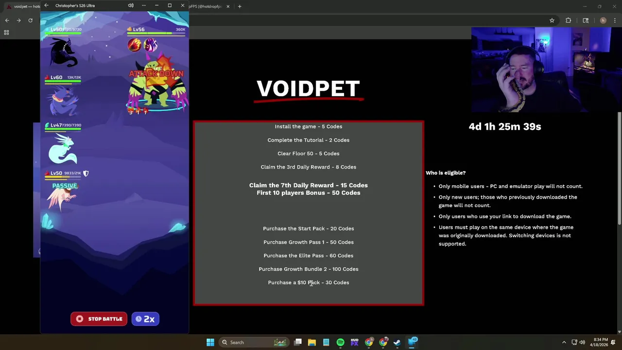Click 'First 10 players Bonus - 50 Codes'
622x350 pixels.
coord(309,193)
